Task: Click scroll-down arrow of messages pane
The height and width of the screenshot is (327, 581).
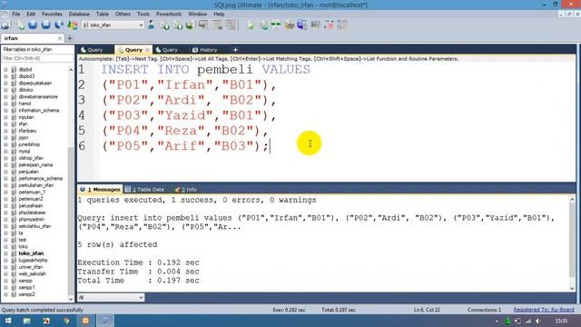Action: point(572,288)
